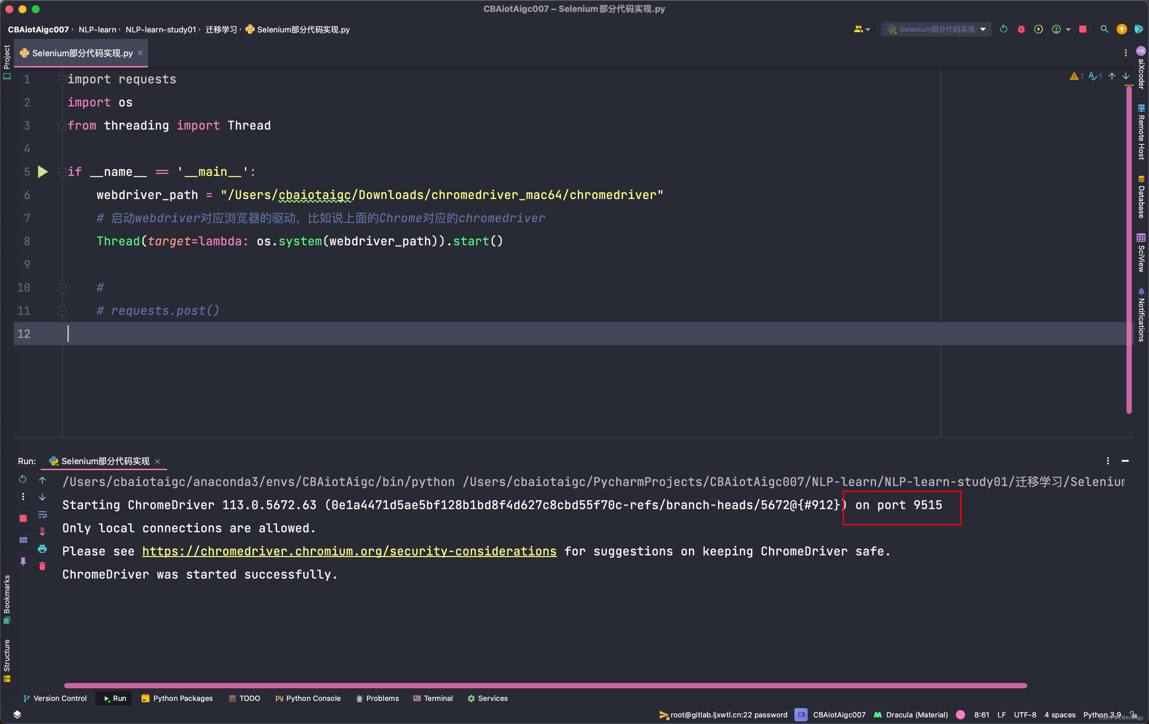
Task: Jump to next highlighted problem arrow
Action: (1126, 76)
